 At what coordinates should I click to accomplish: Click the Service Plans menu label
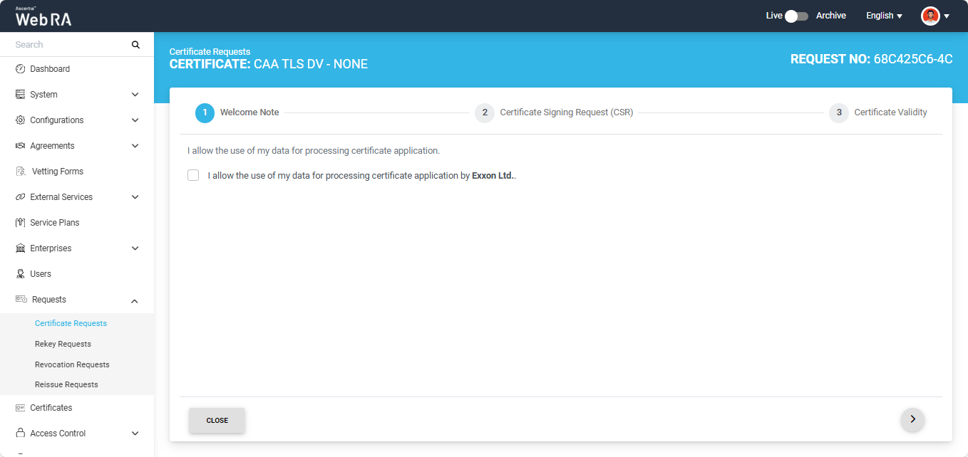(x=55, y=223)
